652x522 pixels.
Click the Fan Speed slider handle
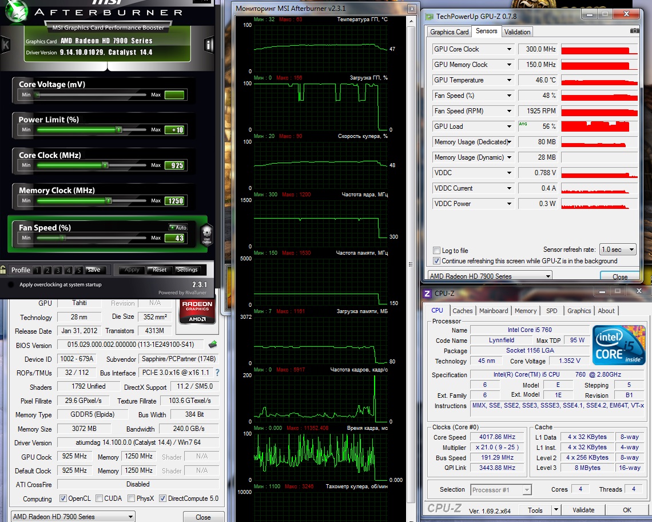pos(63,238)
